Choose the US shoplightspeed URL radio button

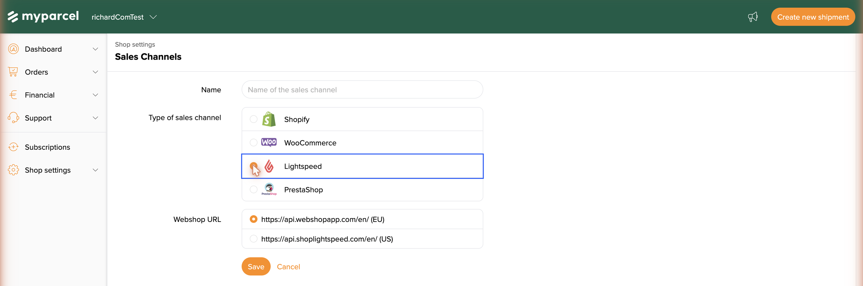coord(254,239)
